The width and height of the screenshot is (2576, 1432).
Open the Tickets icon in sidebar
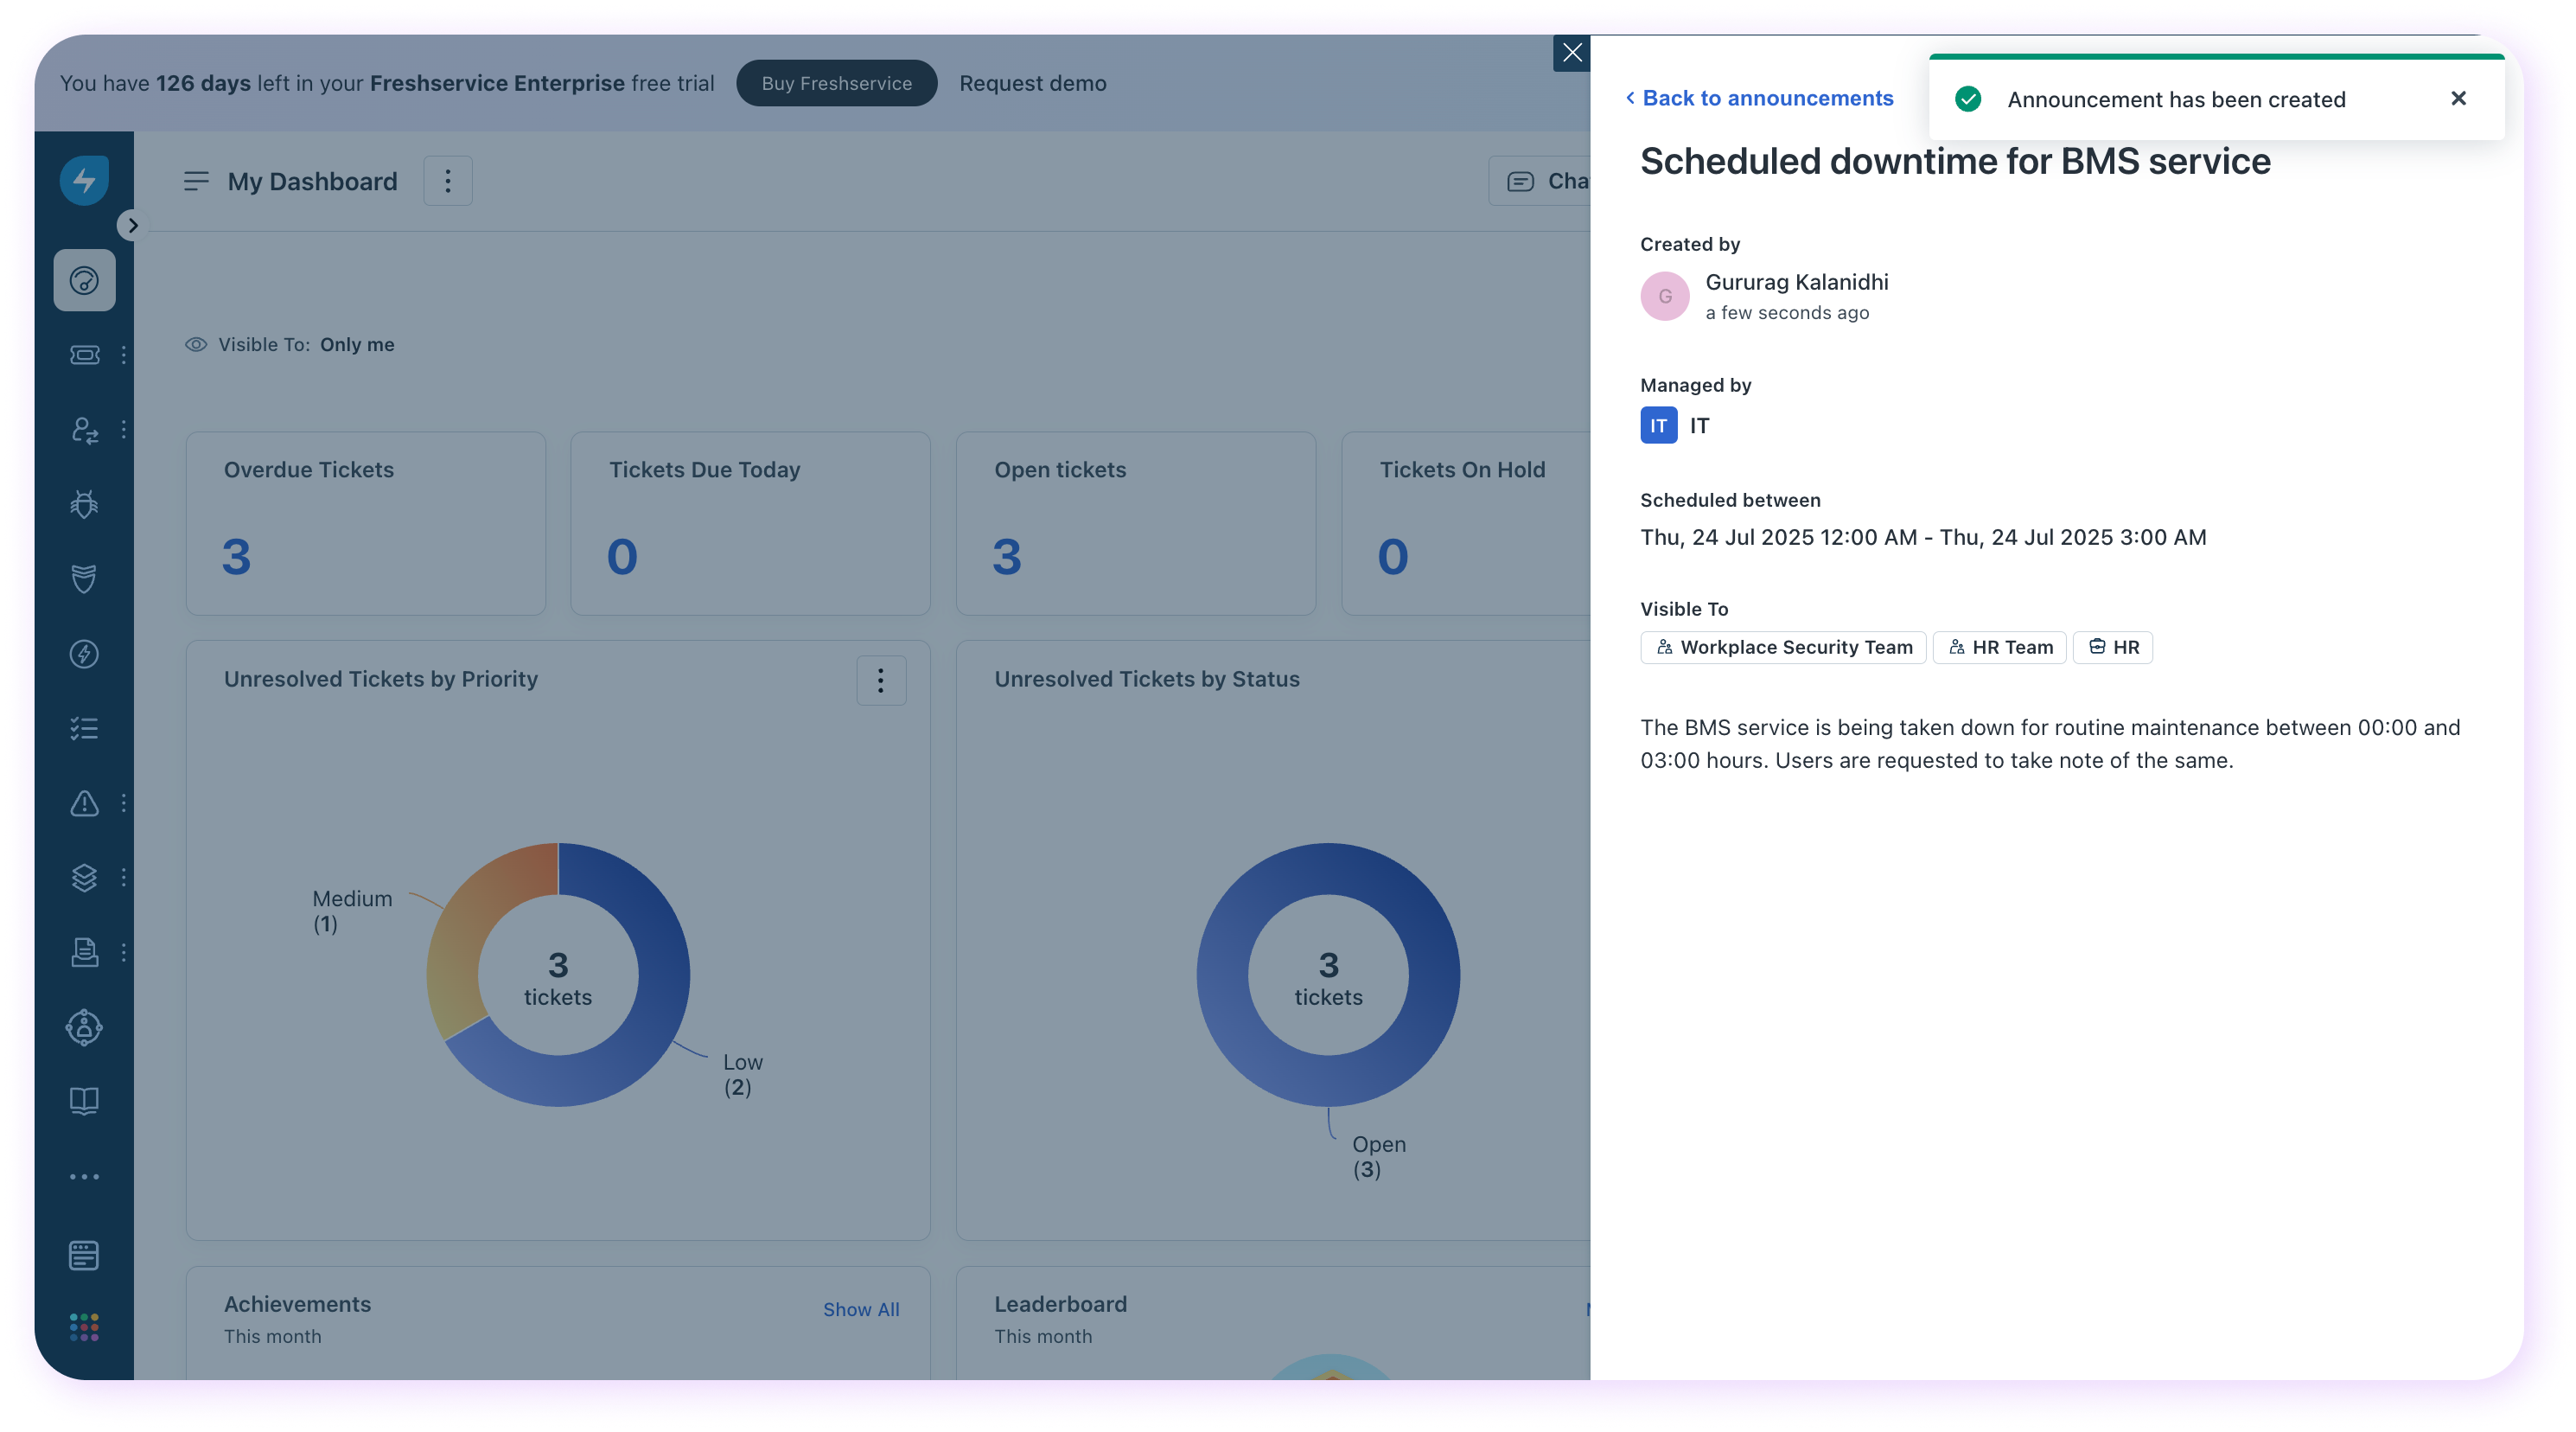coord(84,355)
